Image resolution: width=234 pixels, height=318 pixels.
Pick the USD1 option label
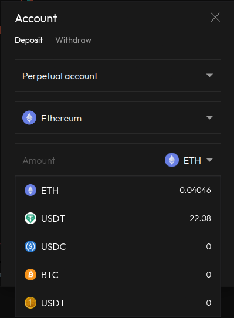[53, 303]
